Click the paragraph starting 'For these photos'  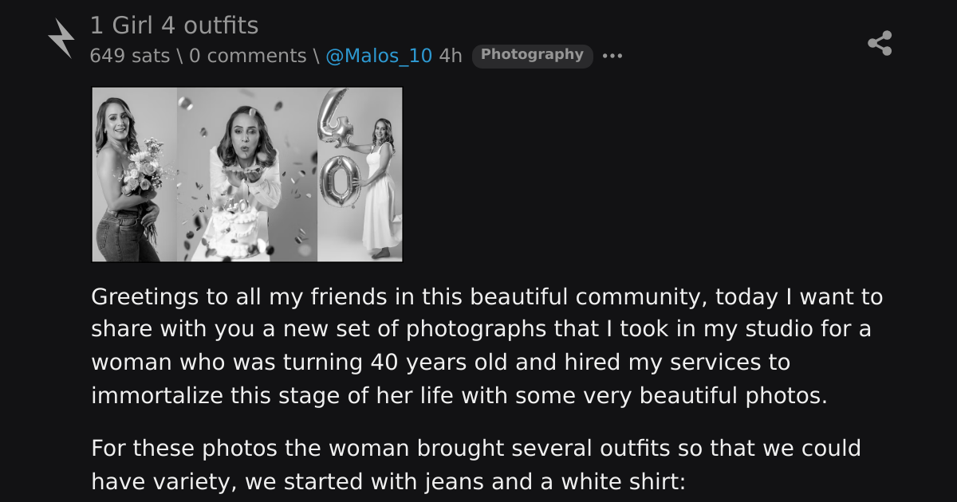[x=476, y=465]
